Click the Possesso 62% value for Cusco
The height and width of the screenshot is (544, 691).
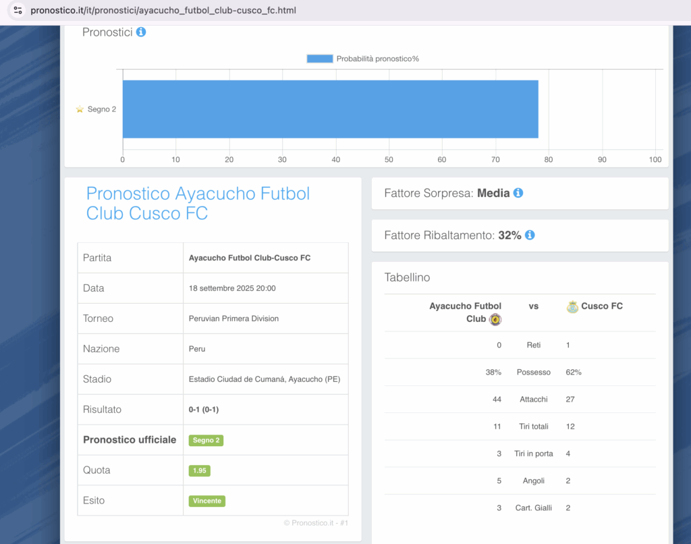pos(574,373)
